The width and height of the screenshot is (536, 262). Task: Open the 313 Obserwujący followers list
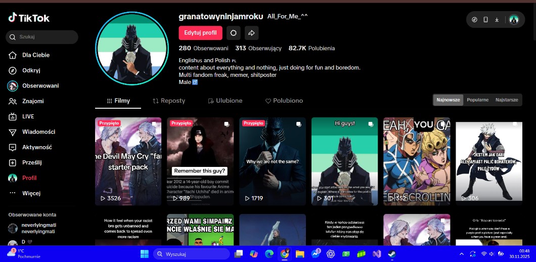coord(258,48)
